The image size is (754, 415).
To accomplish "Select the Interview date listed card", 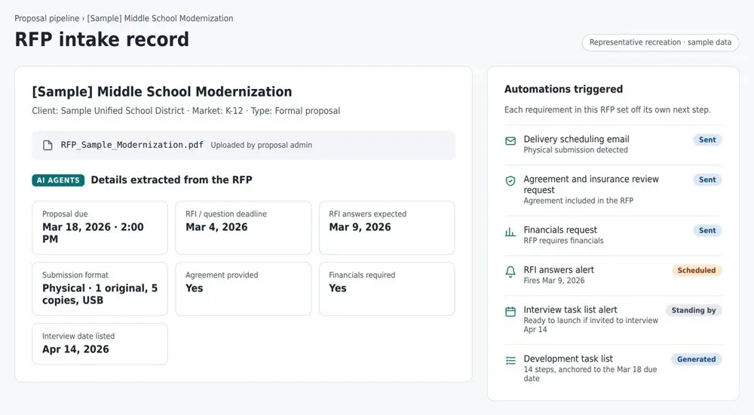I will (x=100, y=344).
